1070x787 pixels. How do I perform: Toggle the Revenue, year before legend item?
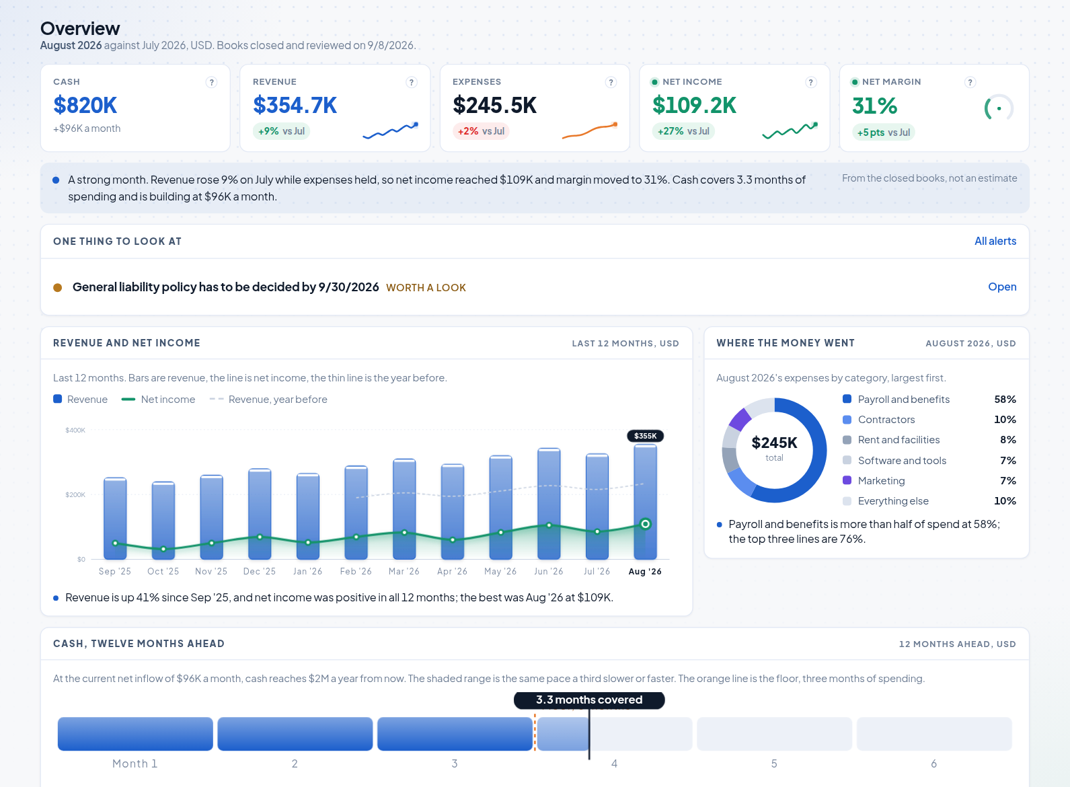268,400
